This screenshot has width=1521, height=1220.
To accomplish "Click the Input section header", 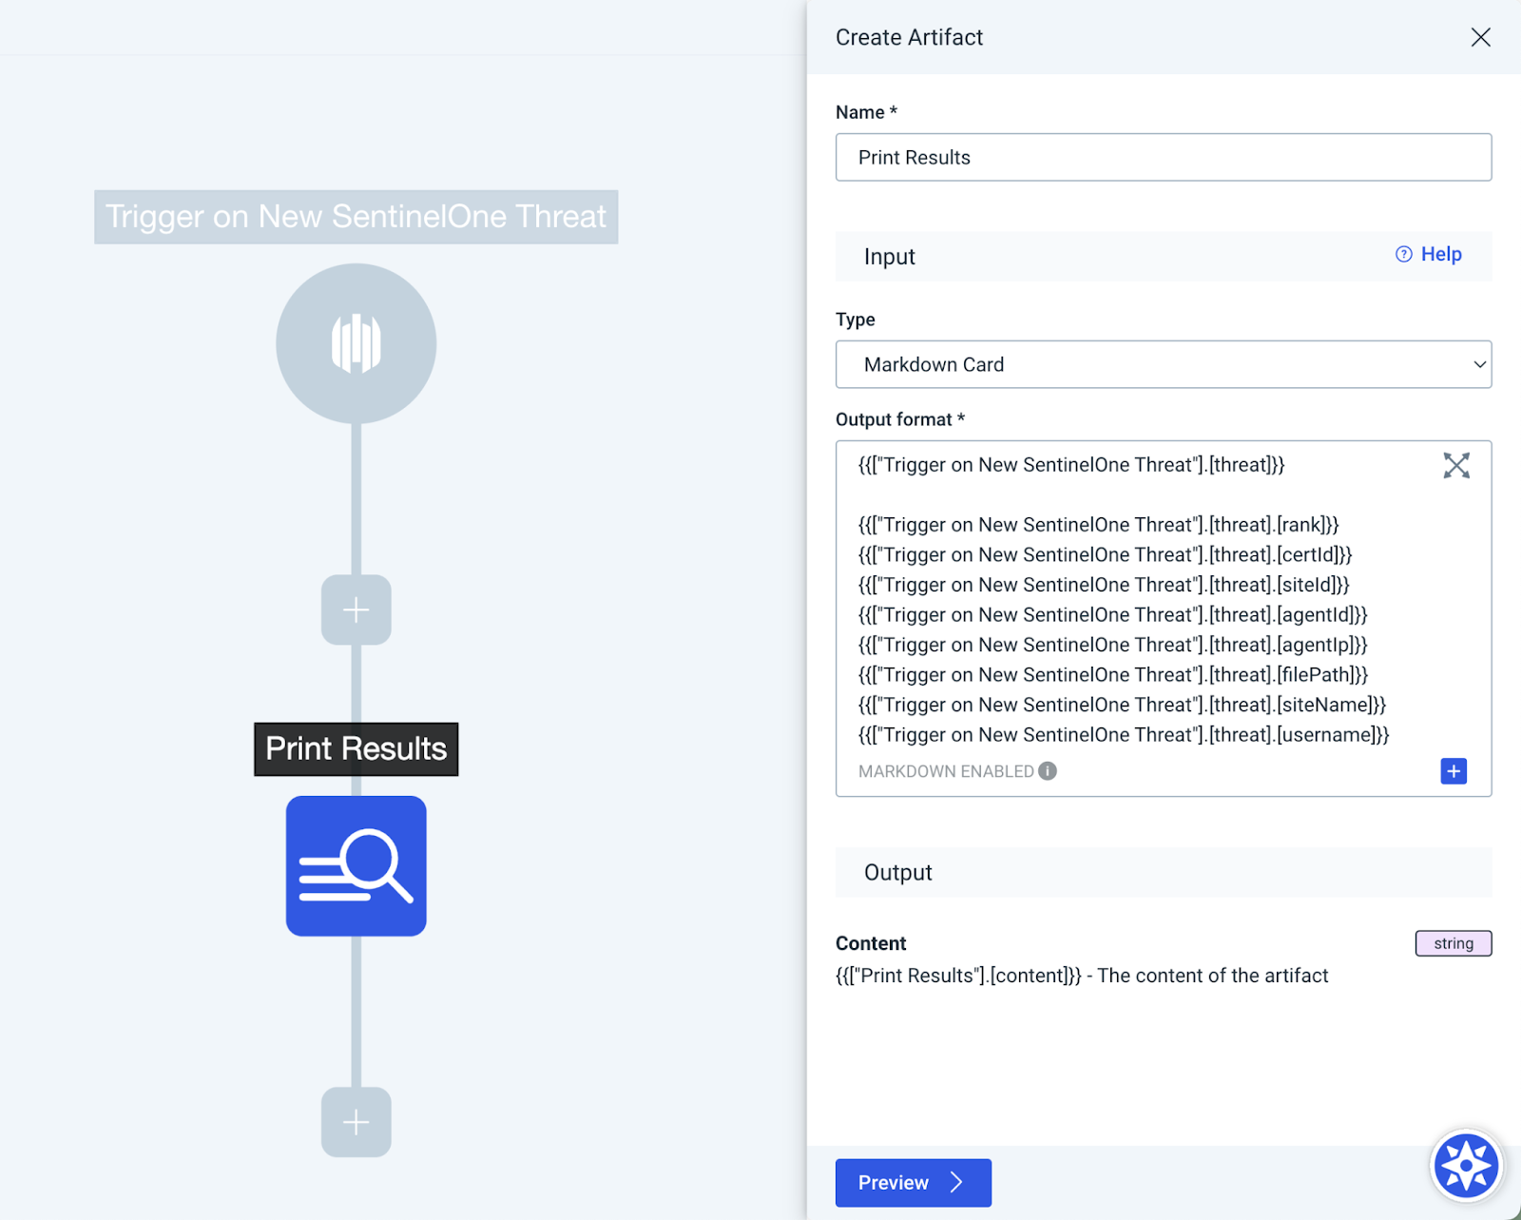I will pos(1164,256).
